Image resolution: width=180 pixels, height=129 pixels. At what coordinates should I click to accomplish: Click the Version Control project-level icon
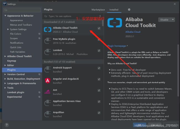(x=39, y=74)
